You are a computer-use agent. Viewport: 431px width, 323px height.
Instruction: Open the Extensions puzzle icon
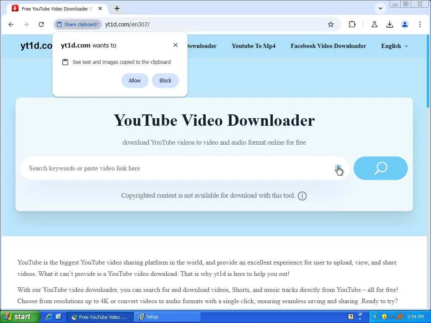click(x=352, y=24)
